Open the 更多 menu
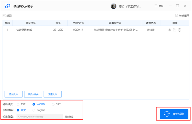The height and width of the screenshot is (124, 192). (159, 6)
